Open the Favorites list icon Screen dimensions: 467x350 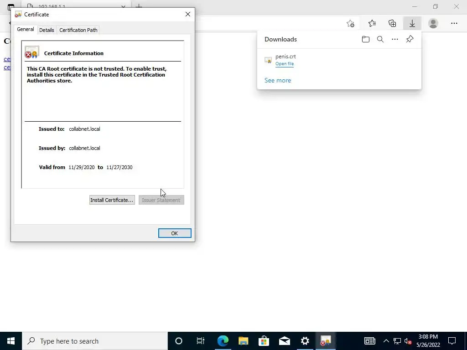(x=372, y=23)
